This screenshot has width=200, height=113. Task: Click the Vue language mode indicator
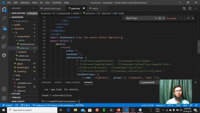pos(185,105)
